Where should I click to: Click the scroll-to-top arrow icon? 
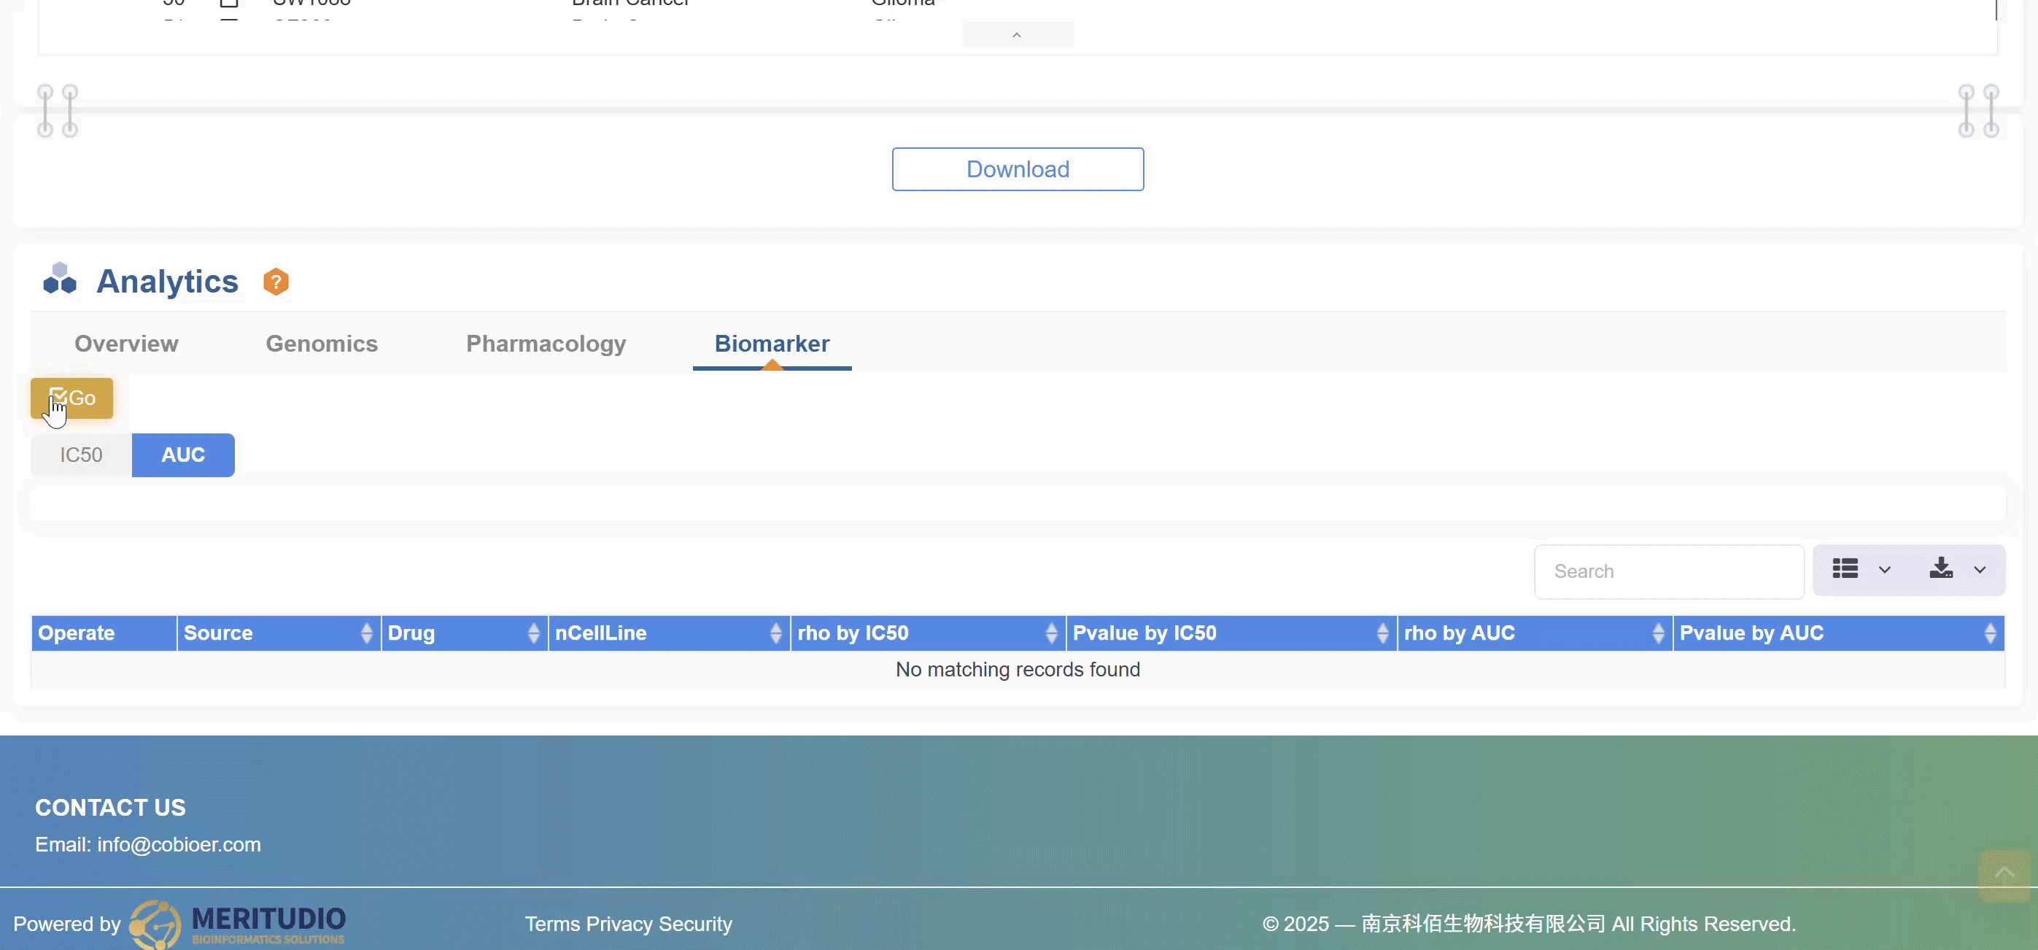pyautogui.click(x=2004, y=874)
